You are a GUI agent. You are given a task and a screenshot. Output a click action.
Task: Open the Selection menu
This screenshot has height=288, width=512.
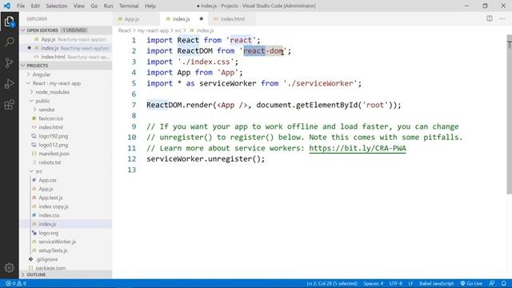coord(57,6)
